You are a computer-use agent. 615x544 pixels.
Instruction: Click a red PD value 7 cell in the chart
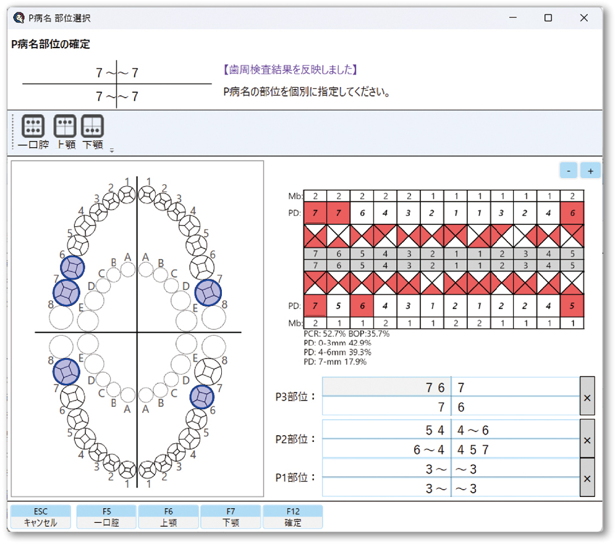tap(314, 213)
